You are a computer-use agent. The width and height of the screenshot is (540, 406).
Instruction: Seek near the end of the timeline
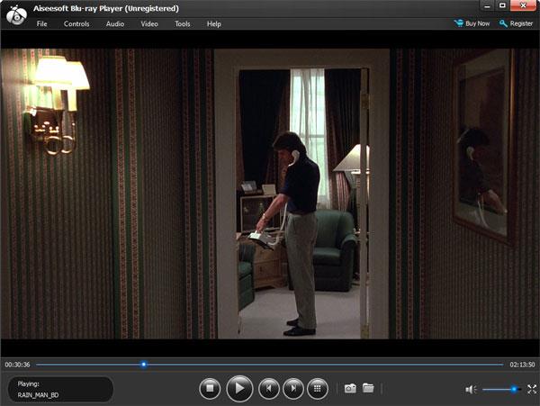[x=496, y=365]
